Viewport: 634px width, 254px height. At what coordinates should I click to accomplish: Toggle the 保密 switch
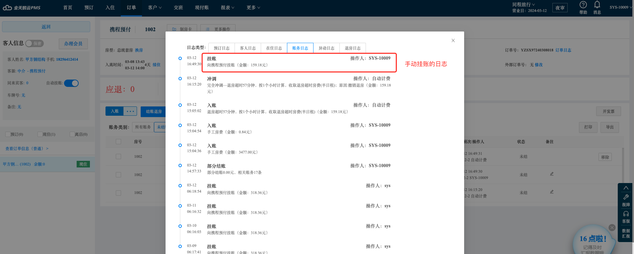tap(35, 43)
